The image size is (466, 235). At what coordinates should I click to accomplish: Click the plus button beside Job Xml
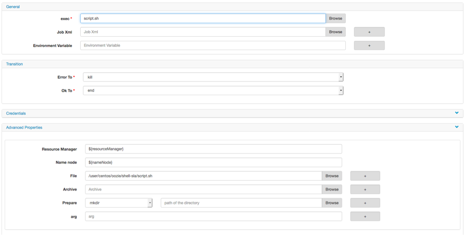pos(369,32)
